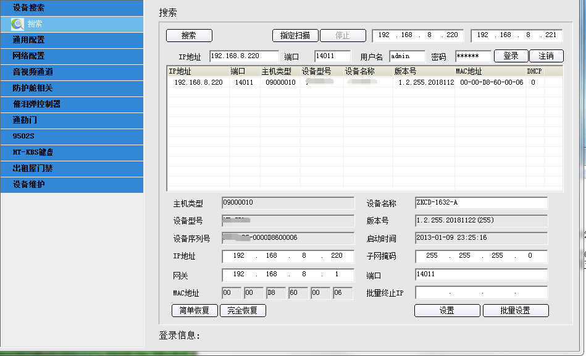
Task: Click the 00-00-D8-60-00-06 MAC cell
Action: pos(492,82)
